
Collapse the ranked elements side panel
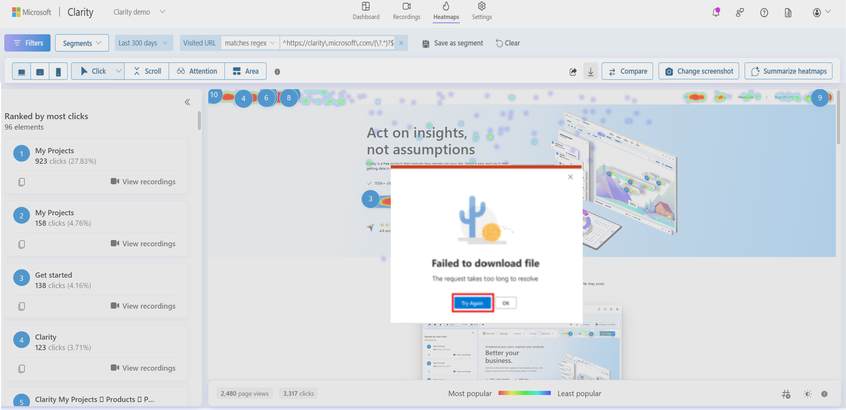tap(187, 102)
